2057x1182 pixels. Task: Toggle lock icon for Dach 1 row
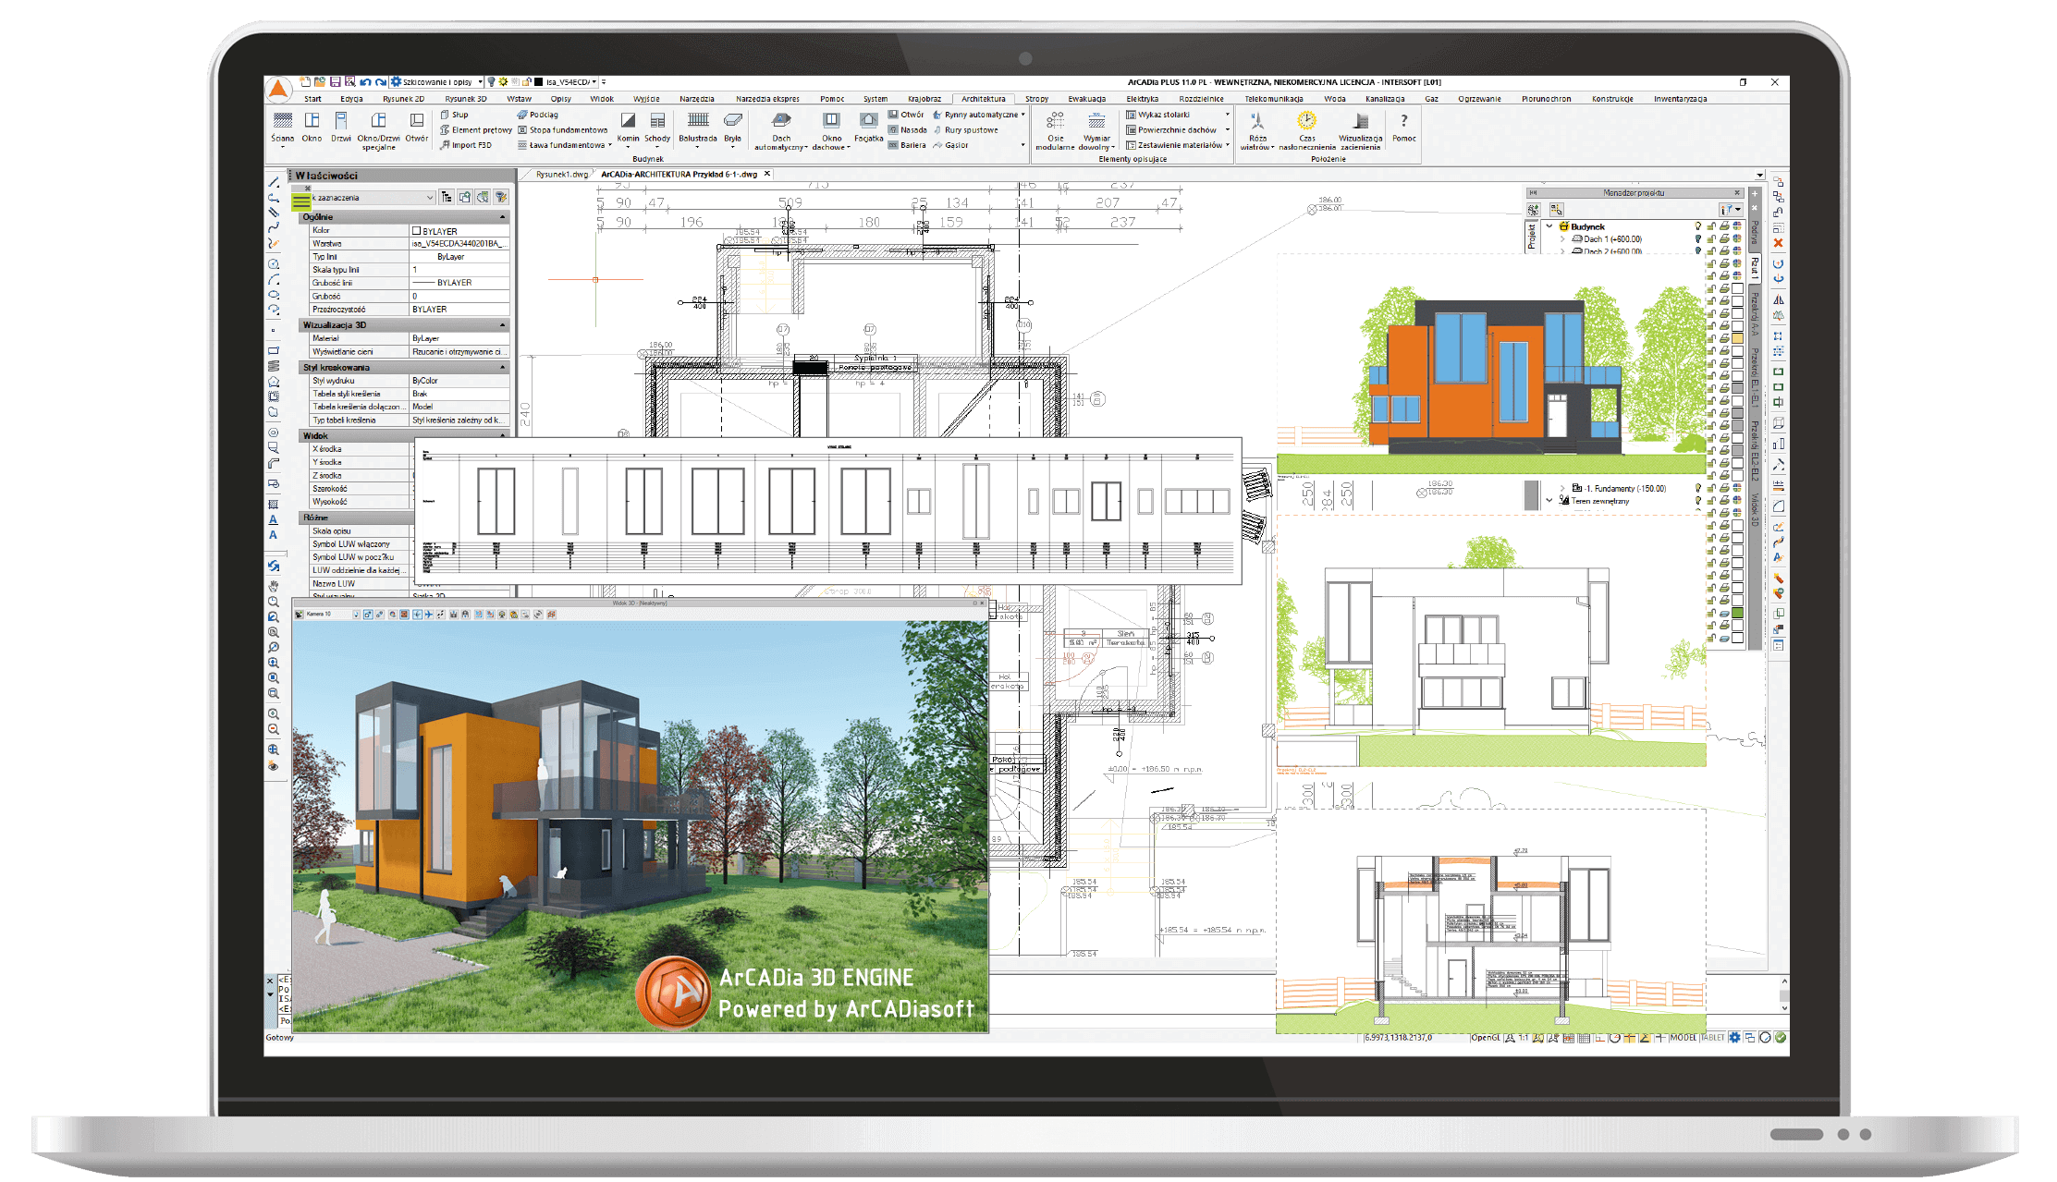pos(1711,238)
